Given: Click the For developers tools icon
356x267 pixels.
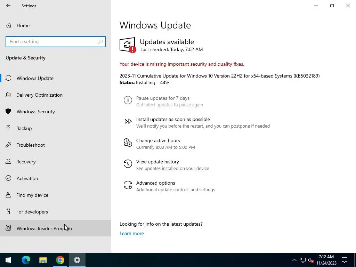Looking at the screenshot, I should pyautogui.click(x=8, y=211).
